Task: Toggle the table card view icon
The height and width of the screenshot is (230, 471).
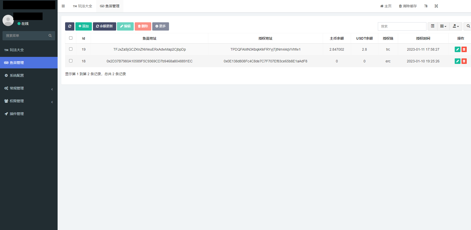Action: pyautogui.click(x=432, y=26)
